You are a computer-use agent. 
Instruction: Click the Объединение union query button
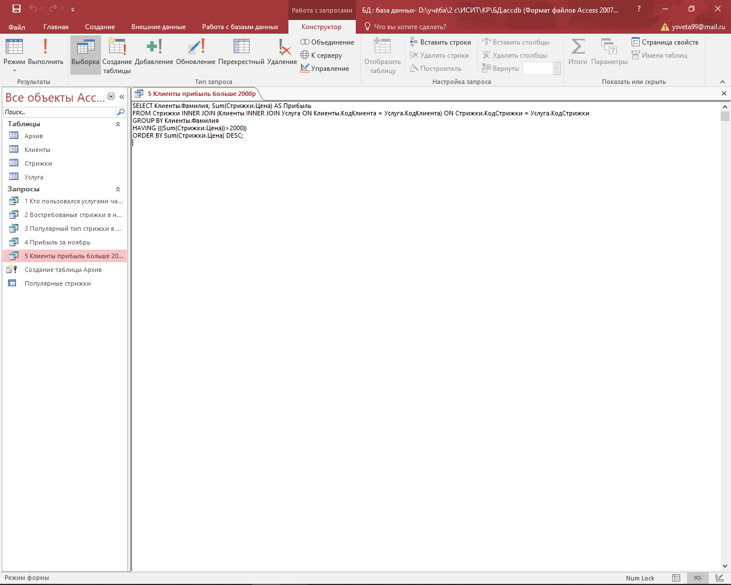pyautogui.click(x=328, y=42)
